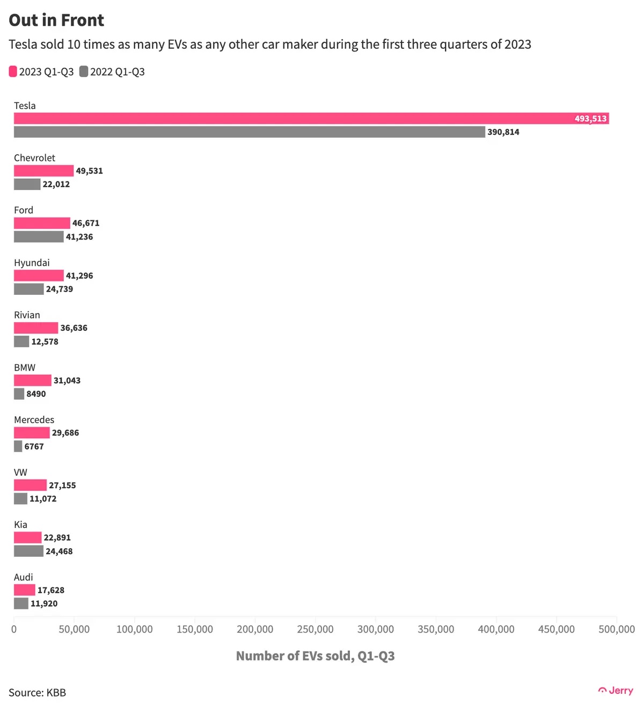The height and width of the screenshot is (711, 644).
Task: Click the pink 2023 Q1-Q3 legend swatch
Action: (x=13, y=71)
